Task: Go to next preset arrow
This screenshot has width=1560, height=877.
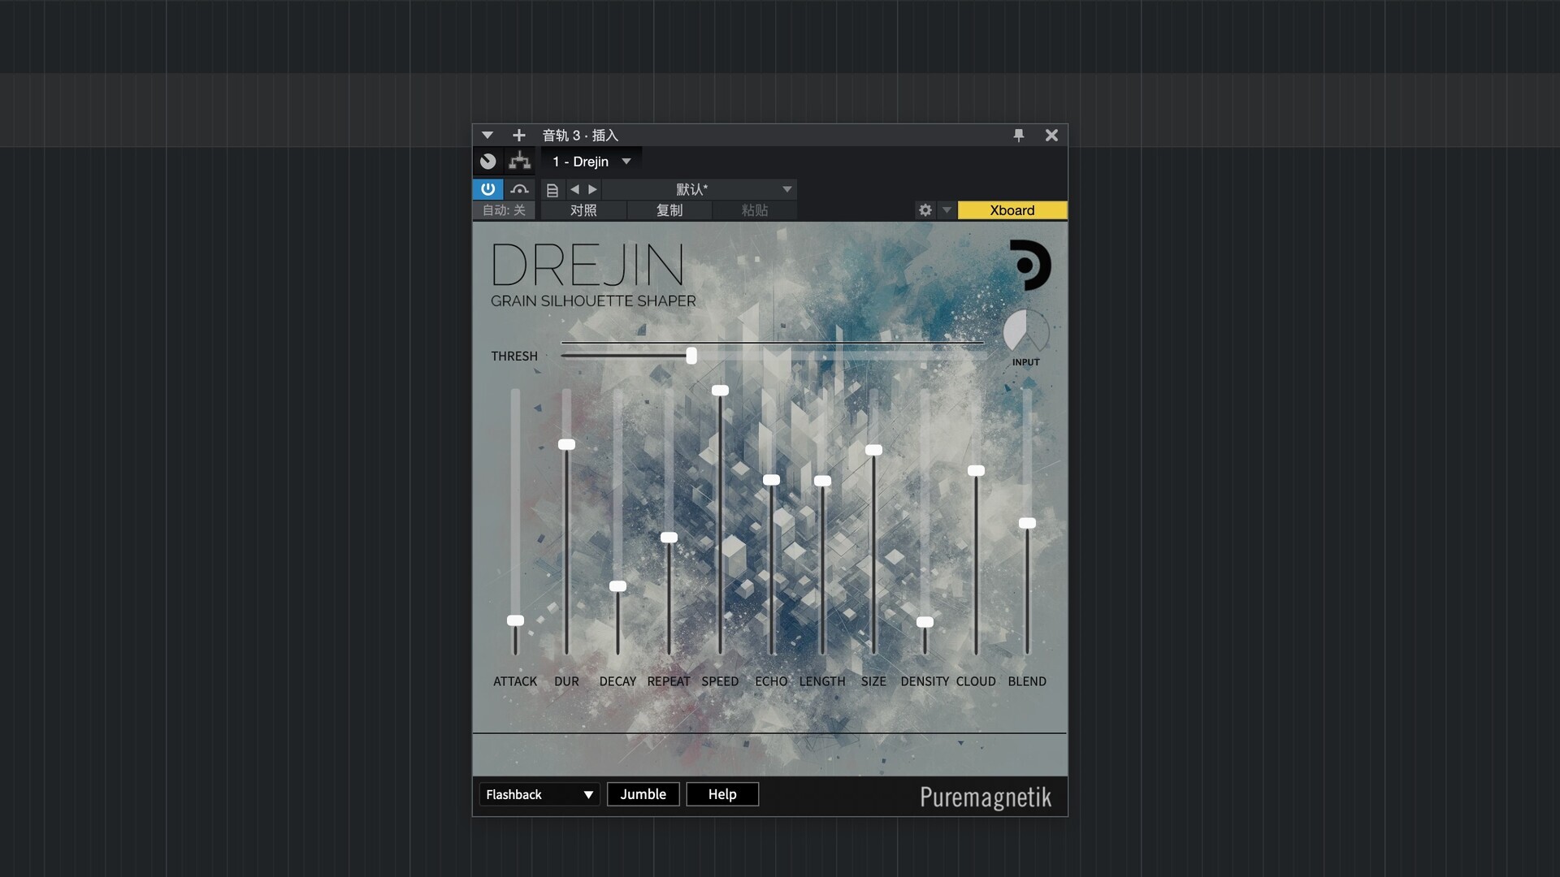Action: click(593, 189)
